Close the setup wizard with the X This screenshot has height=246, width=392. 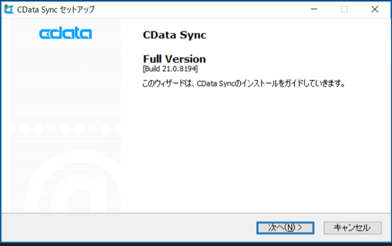tap(374, 9)
